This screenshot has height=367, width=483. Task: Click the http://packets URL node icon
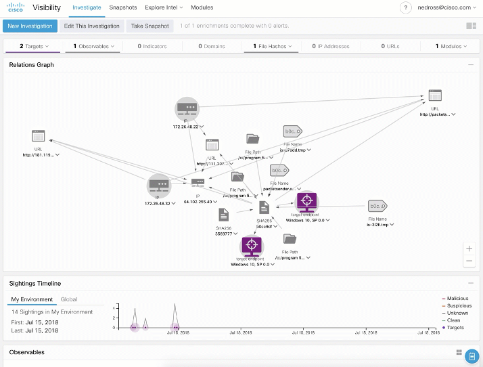[435, 96]
